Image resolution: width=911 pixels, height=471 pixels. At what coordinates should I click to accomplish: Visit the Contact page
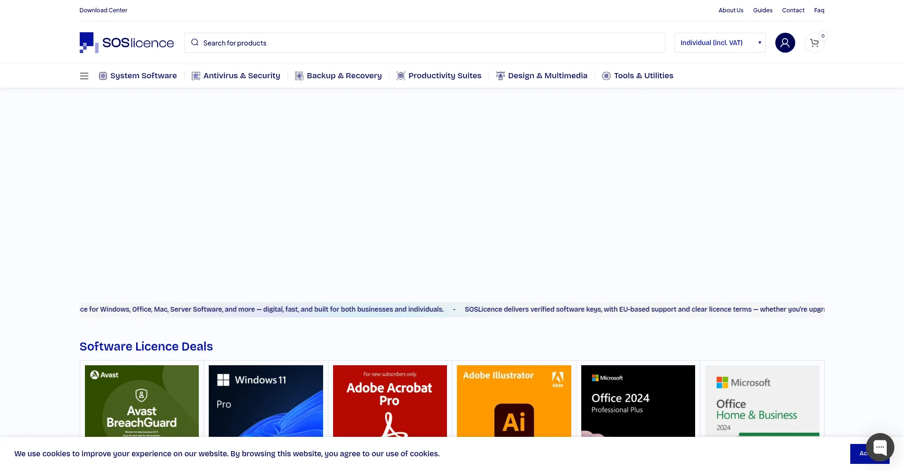[x=793, y=10]
